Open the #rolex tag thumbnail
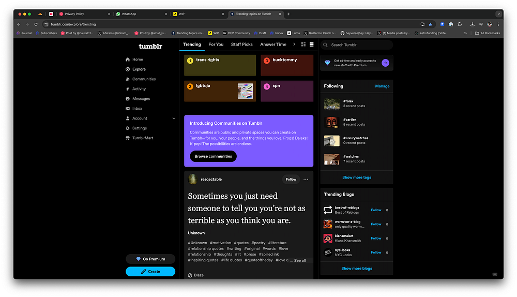The image size is (517, 297). (332, 103)
